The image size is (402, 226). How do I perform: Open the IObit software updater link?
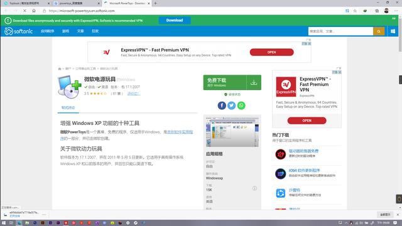(x=304, y=170)
